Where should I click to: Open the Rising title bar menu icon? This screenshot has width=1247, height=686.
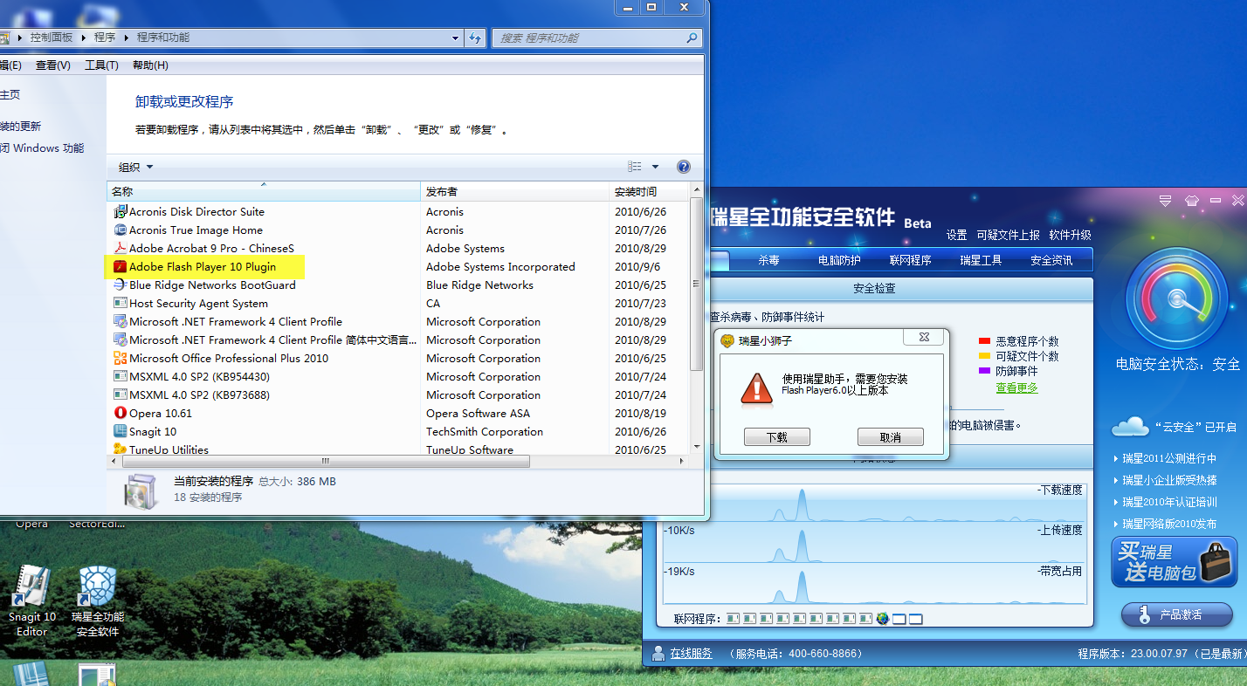click(1165, 201)
